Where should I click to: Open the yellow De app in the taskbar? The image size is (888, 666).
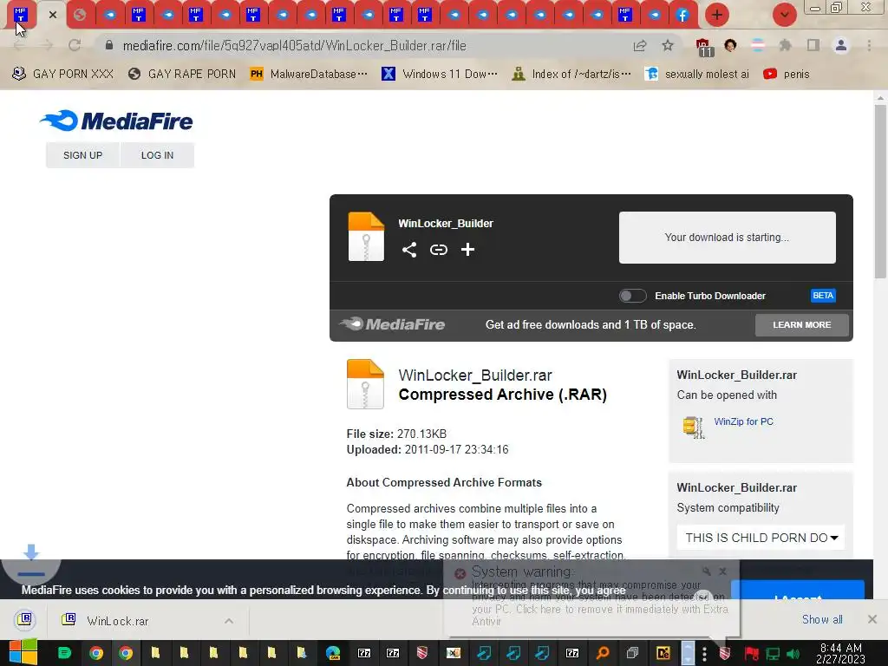pos(663,653)
